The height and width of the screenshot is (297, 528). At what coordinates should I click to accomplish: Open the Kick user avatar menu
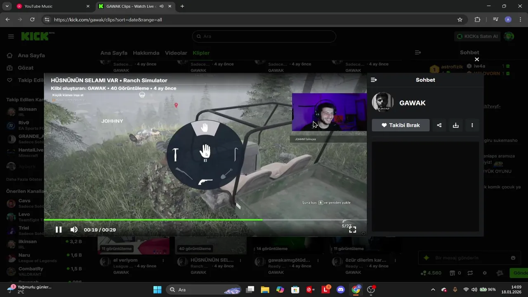(509, 36)
